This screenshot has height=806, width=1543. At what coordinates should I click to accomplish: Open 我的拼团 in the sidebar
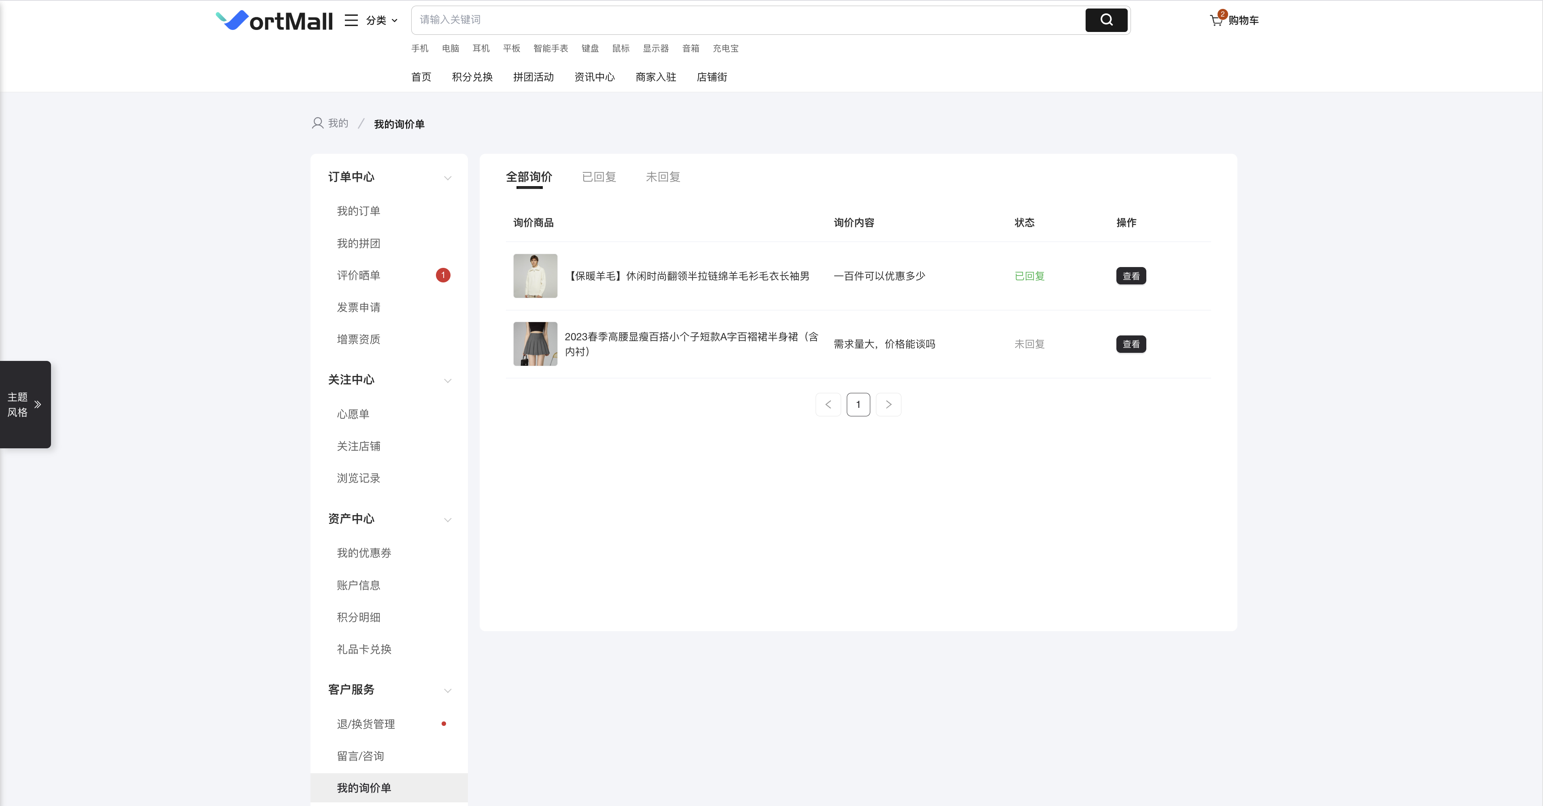click(358, 243)
